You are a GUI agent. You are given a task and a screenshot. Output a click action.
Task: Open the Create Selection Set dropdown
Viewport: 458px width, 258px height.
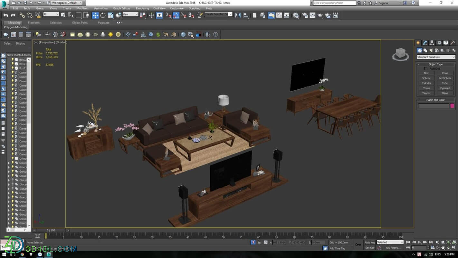coord(218,15)
